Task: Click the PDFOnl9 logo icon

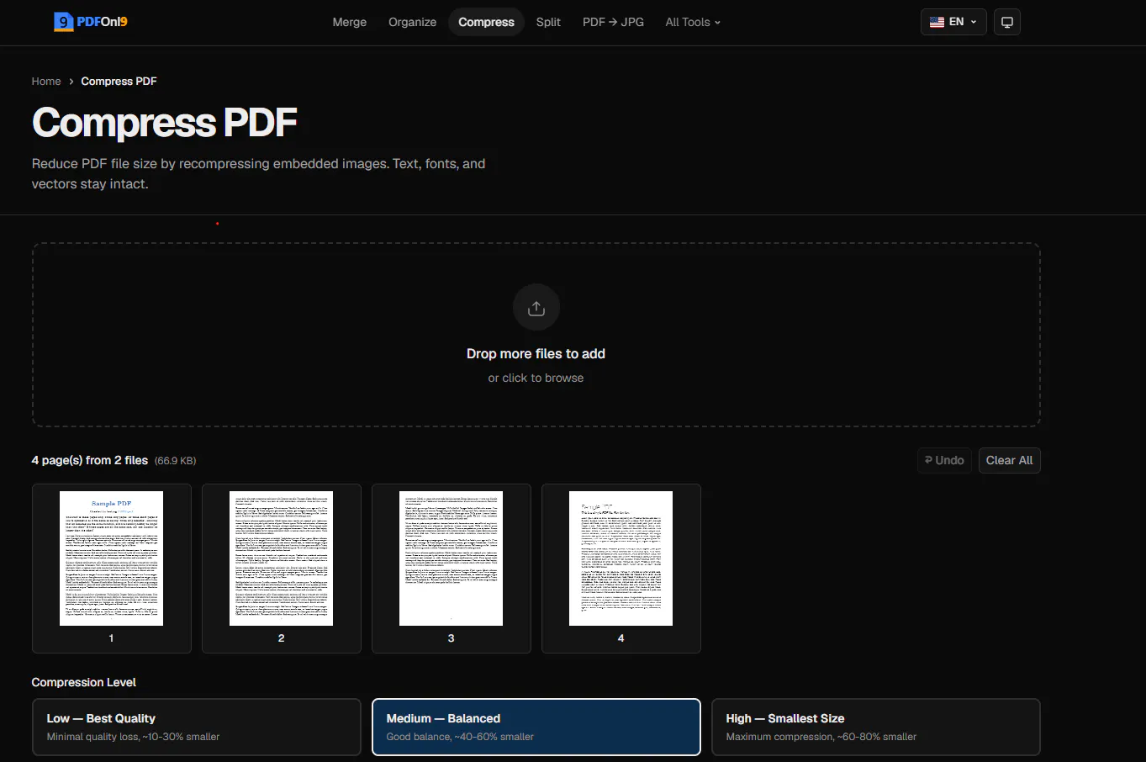Action: click(64, 22)
